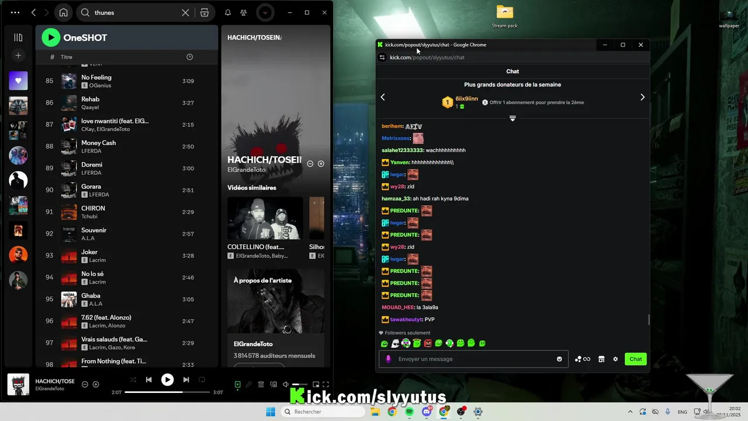
Task: Open the Stream pack desktop folder
Action: coord(504,16)
